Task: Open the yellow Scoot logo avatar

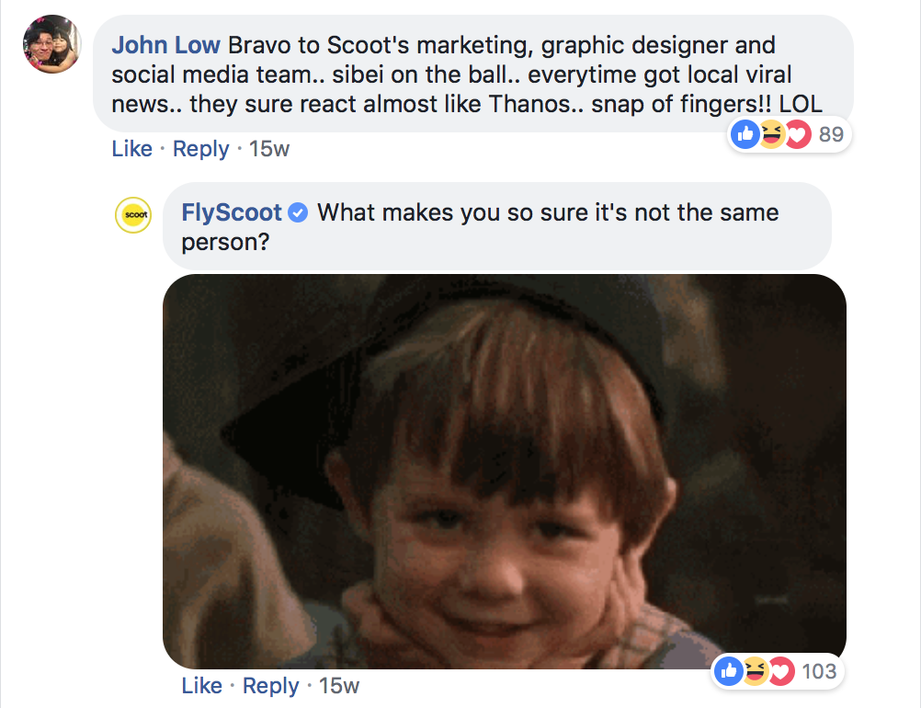Action: [x=132, y=215]
